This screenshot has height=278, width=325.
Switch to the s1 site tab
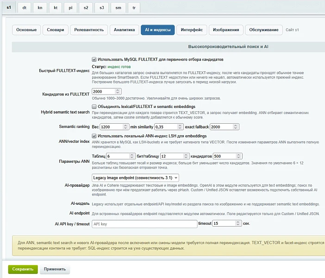point(9,8)
